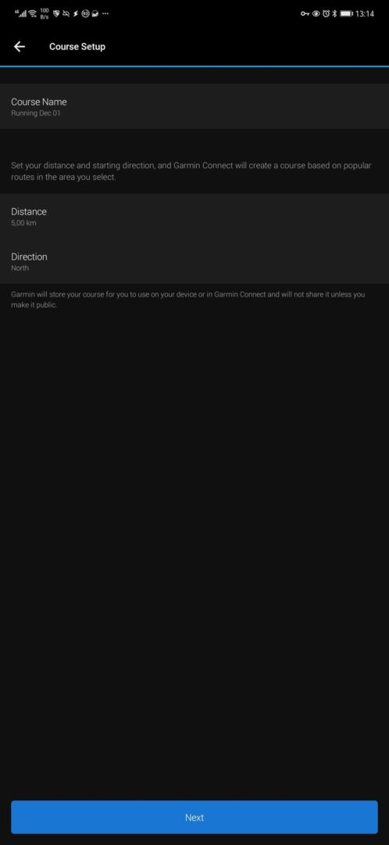
Task: Tap the cellular signal strength icon
Action: click(x=21, y=13)
